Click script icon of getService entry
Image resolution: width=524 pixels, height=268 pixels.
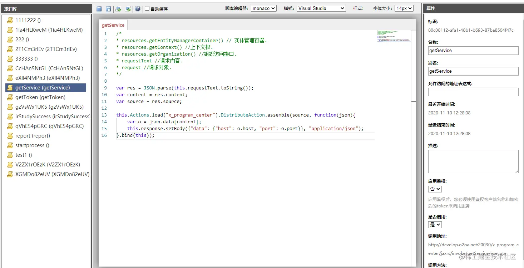[10, 88]
